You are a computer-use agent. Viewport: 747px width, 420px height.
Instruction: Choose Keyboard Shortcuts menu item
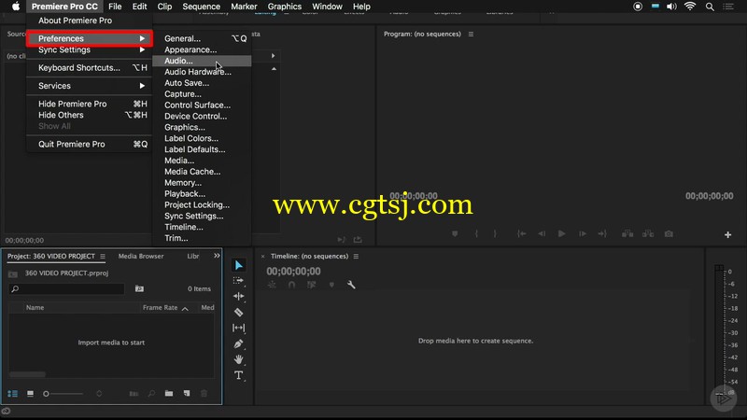click(90, 67)
